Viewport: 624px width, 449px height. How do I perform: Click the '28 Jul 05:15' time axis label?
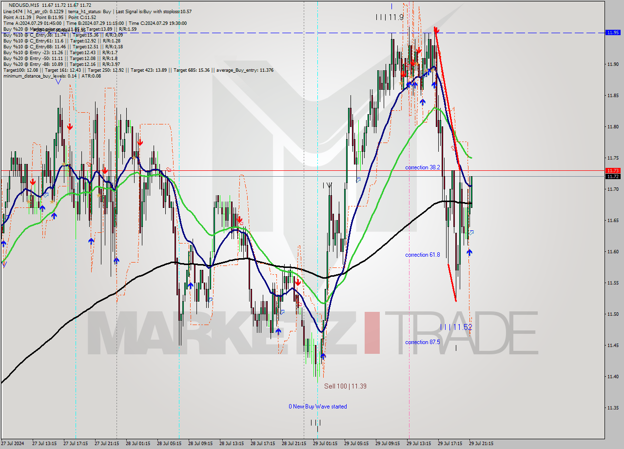(x=169, y=444)
